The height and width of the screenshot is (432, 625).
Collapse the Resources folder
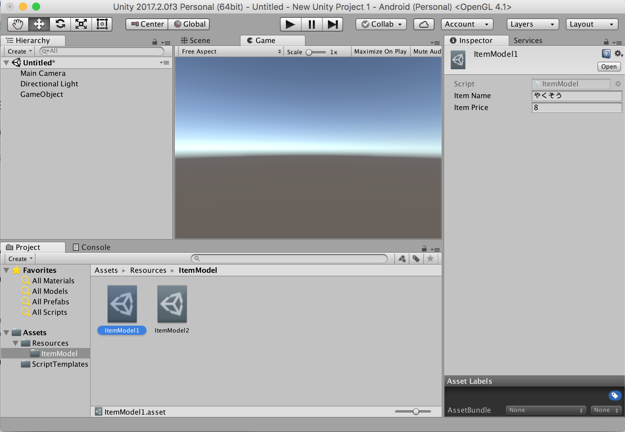pyautogui.click(x=15, y=343)
